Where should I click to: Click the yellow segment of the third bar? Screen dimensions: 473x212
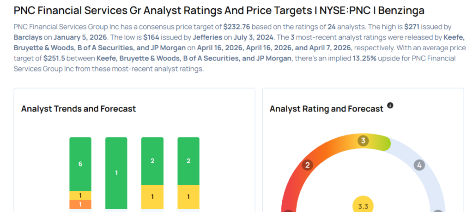152,197
